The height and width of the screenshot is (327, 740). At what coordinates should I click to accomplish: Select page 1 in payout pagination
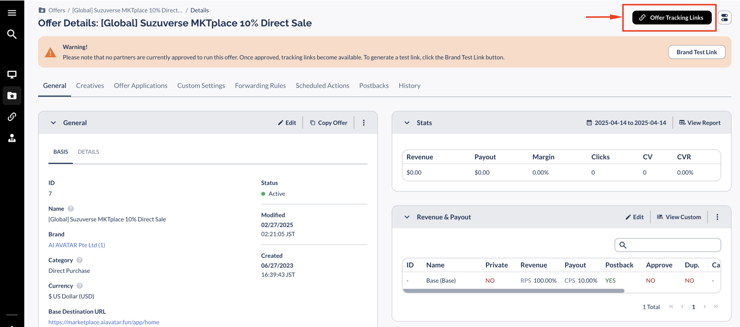click(693, 307)
